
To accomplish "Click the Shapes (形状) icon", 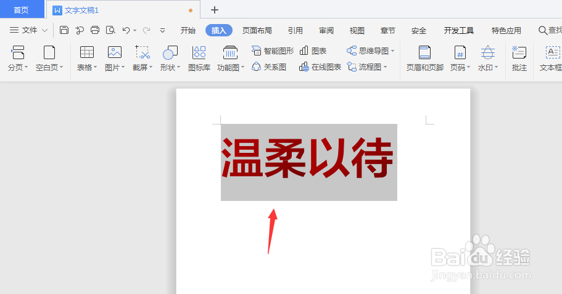I will tap(170, 52).
